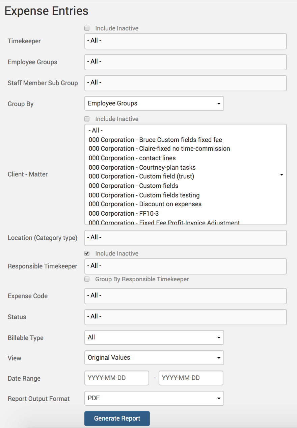Uncheck Include Inactive above Responsible Timekeeper
297x428 pixels.
87,254
